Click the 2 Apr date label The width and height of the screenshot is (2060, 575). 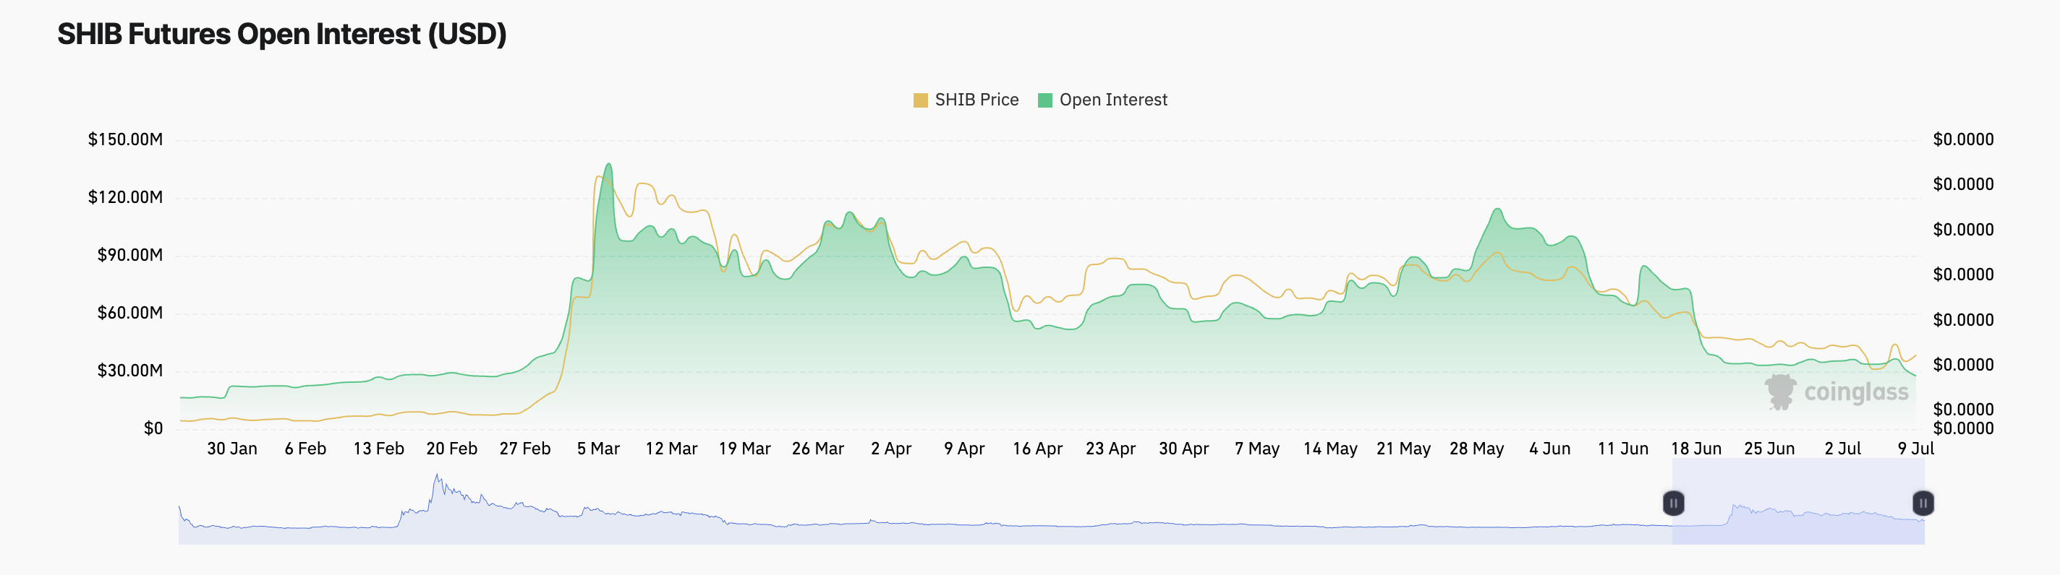tap(892, 449)
